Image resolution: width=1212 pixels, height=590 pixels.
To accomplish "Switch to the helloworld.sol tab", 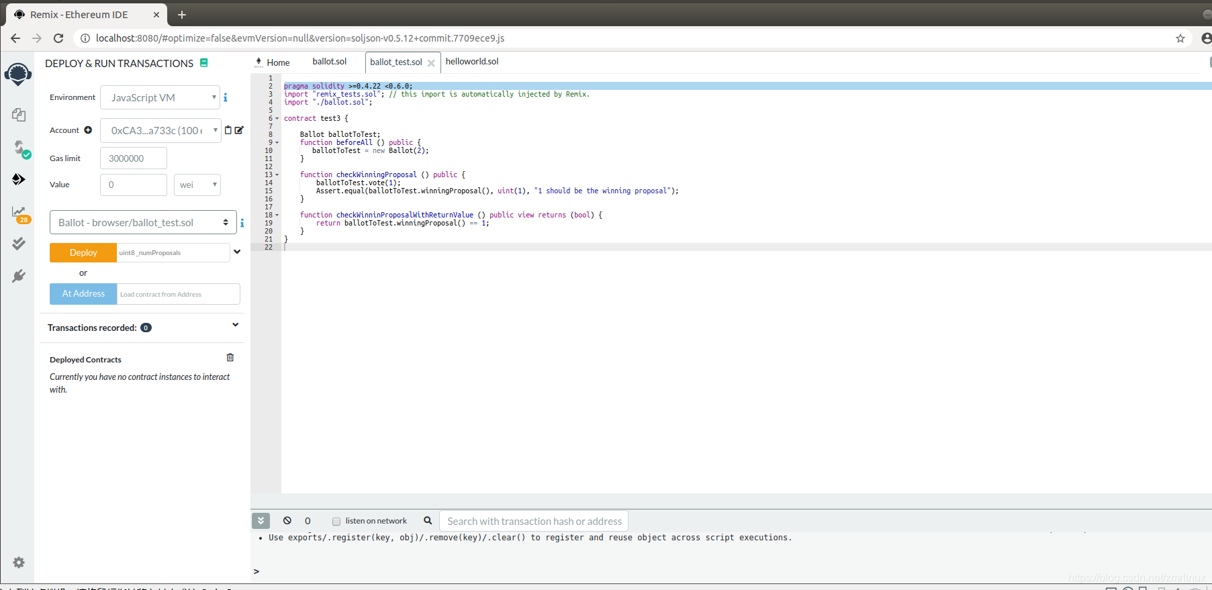I will point(472,62).
